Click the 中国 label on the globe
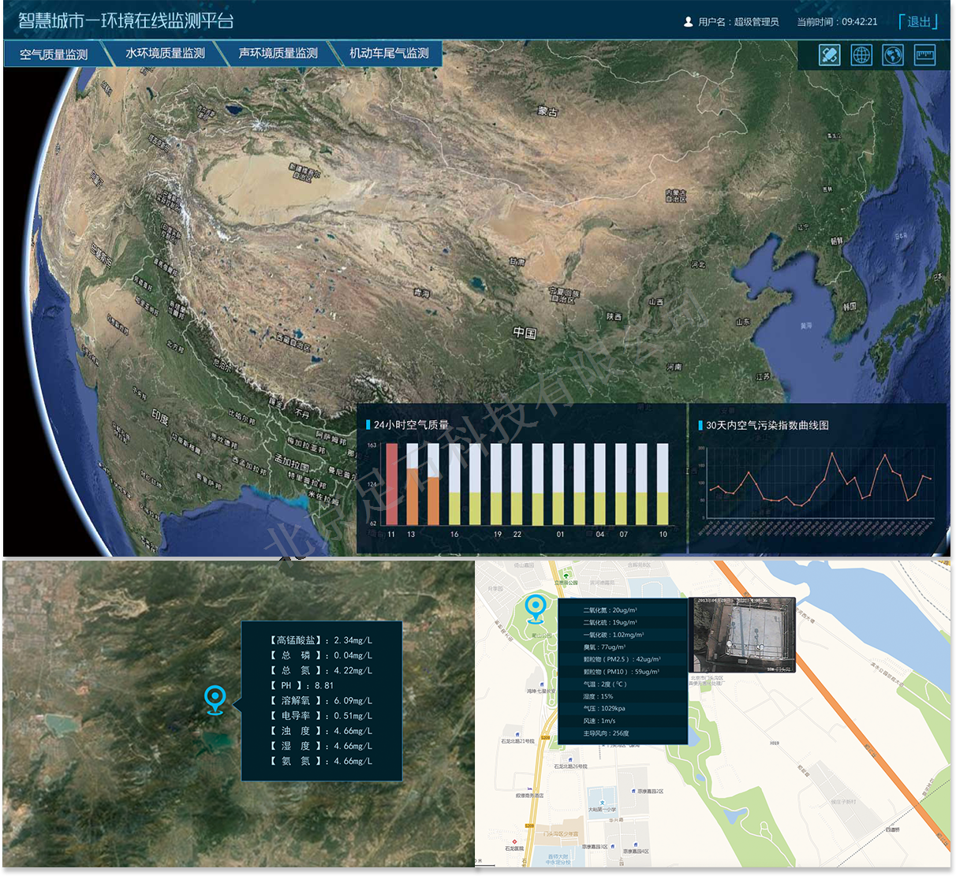 [x=525, y=333]
